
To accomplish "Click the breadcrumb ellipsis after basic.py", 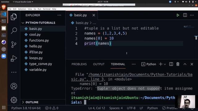I will (x=94, y=23).
